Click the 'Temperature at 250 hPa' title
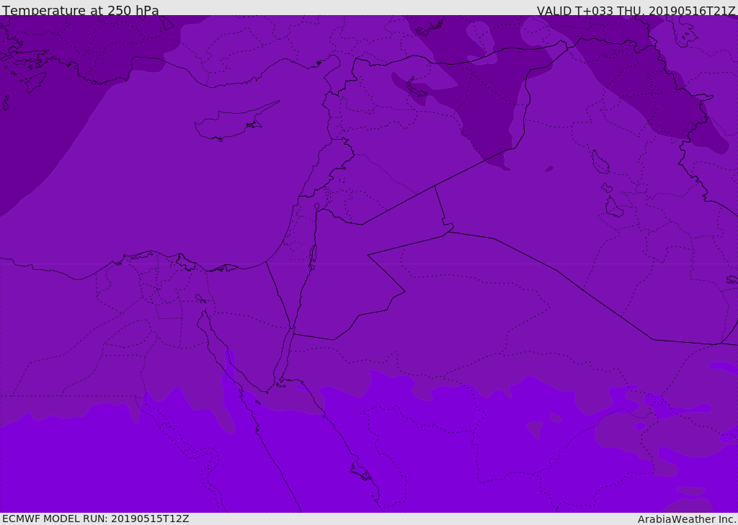The height and width of the screenshot is (525, 738). pos(81,10)
